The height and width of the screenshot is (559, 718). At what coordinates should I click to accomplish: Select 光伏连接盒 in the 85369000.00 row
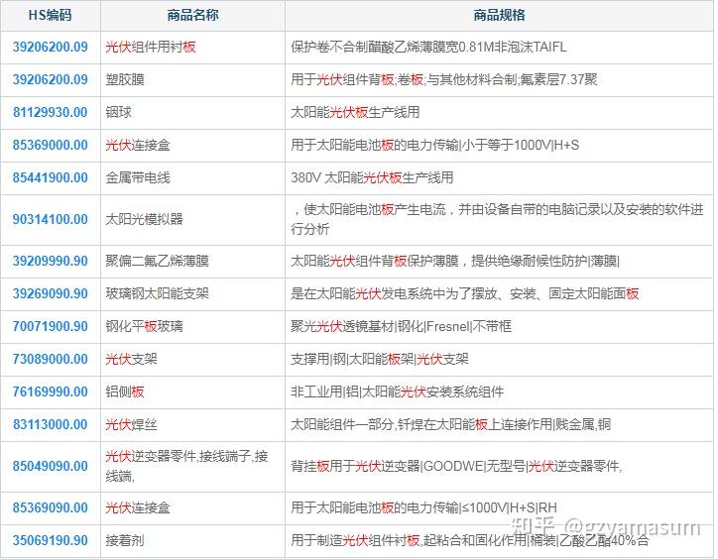click(x=138, y=145)
